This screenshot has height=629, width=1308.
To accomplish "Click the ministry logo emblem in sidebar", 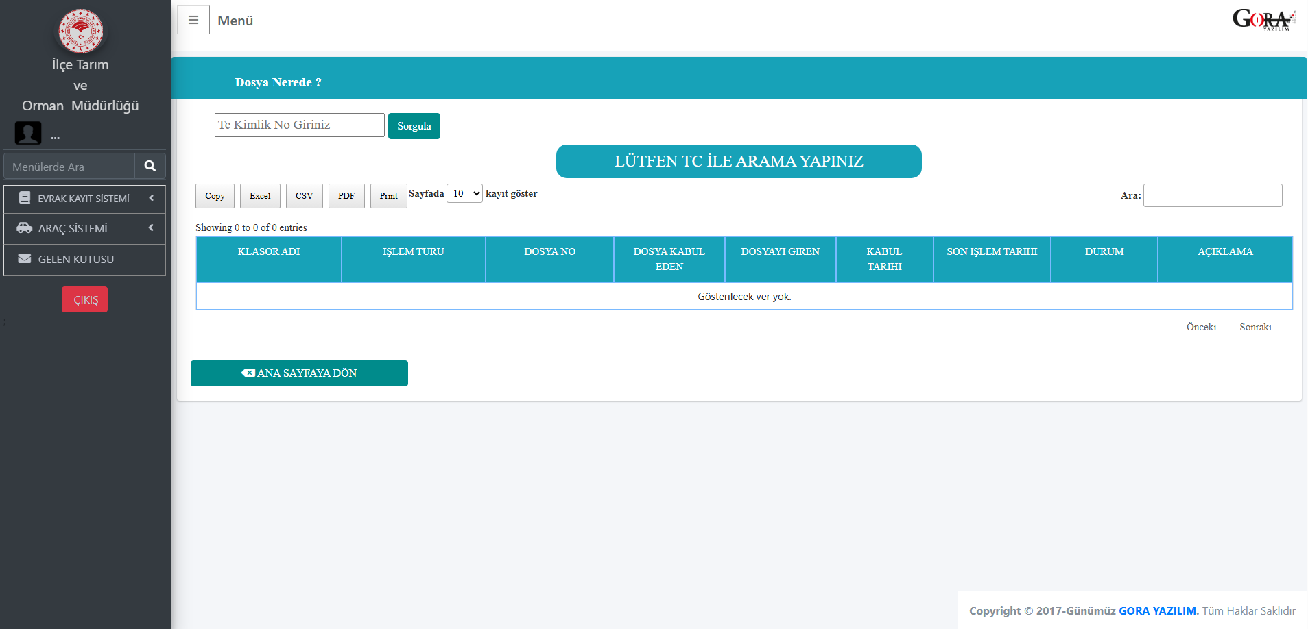I will click(81, 31).
